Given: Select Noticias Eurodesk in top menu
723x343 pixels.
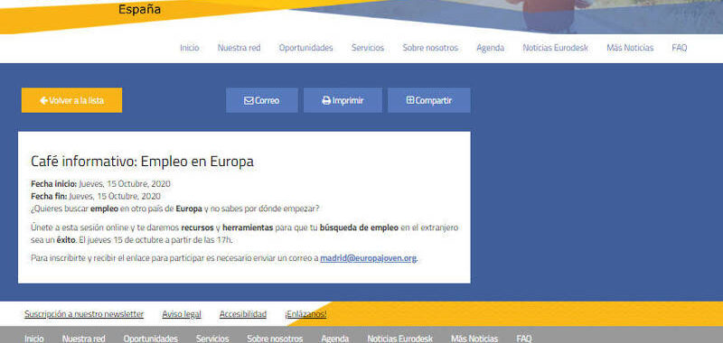Looking at the screenshot, I should pyautogui.click(x=555, y=48).
